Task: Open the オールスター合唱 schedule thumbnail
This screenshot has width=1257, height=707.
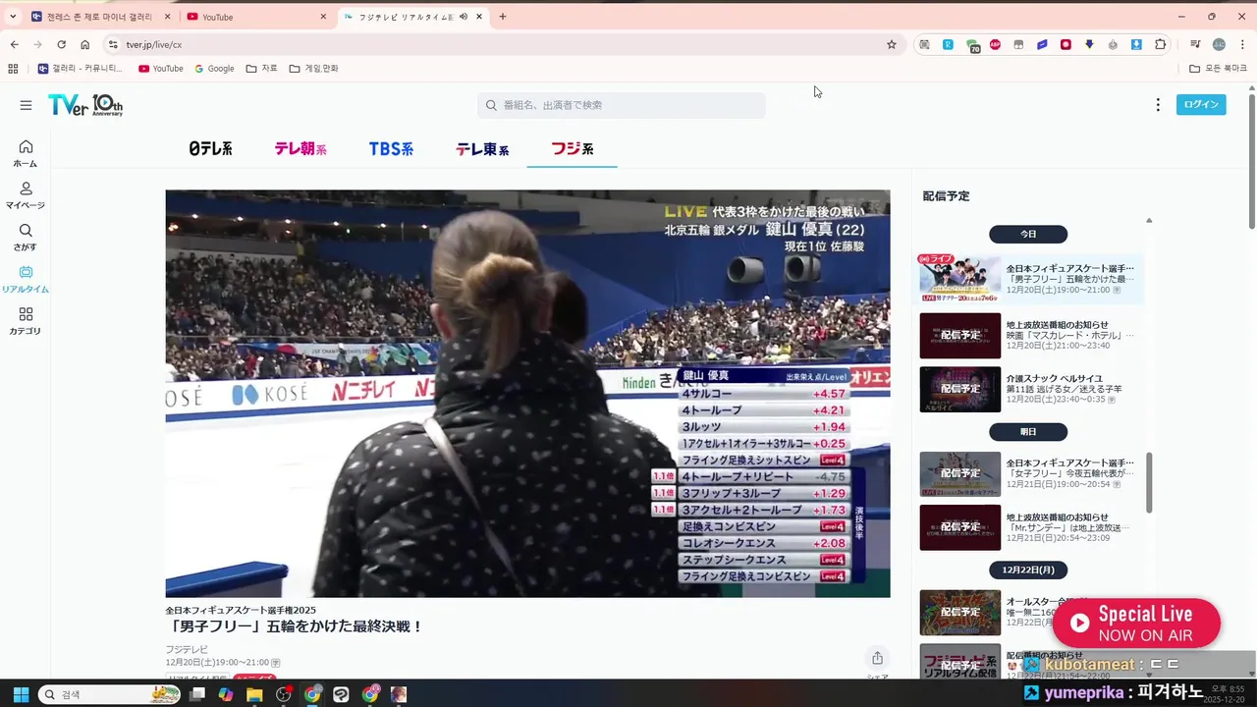Action: [x=959, y=613]
